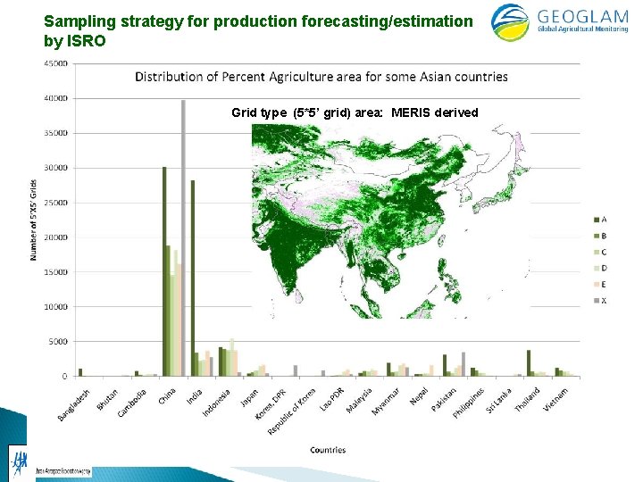Click the 'Vietnam' axis label
The image size is (643, 482).
556,399
